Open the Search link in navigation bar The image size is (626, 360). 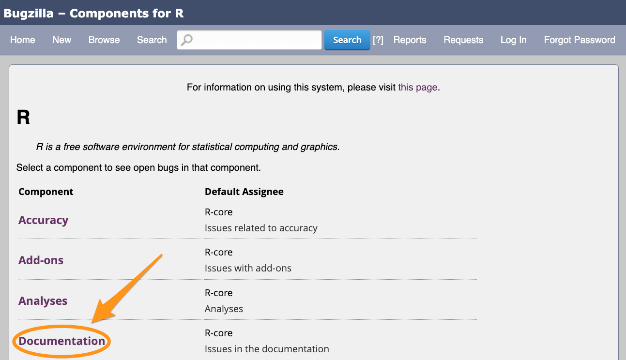click(152, 40)
